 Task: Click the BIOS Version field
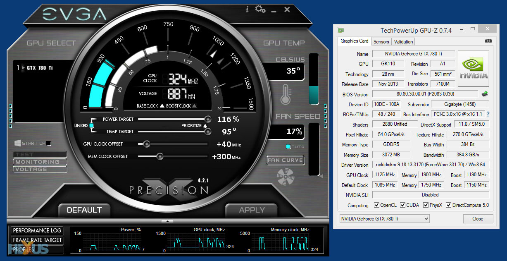(426, 94)
